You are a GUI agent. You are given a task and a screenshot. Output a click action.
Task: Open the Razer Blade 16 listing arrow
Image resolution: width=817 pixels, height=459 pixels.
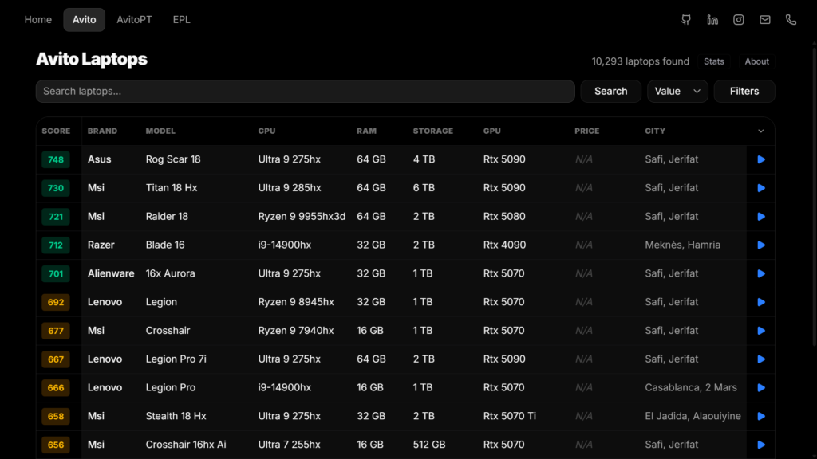pyautogui.click(x=760, y=245)
